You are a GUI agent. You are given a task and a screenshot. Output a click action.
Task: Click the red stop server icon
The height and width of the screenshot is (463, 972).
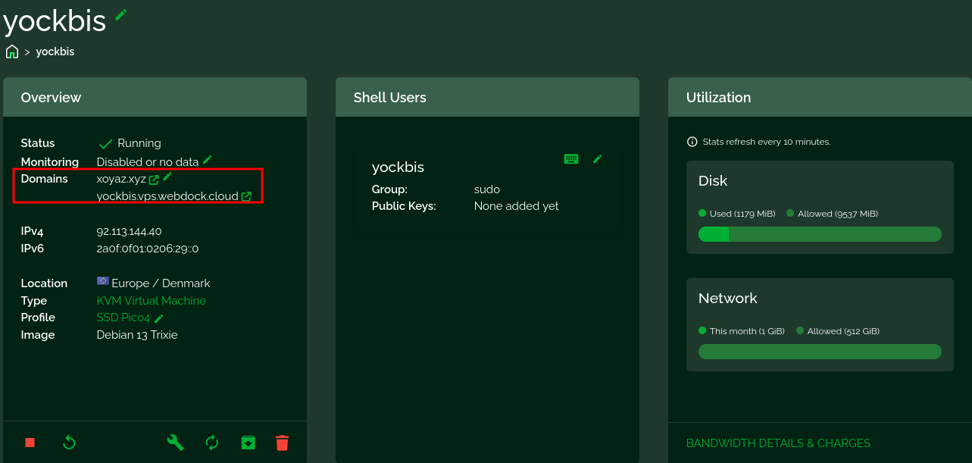pyautogui.click(x=30, y=443)
